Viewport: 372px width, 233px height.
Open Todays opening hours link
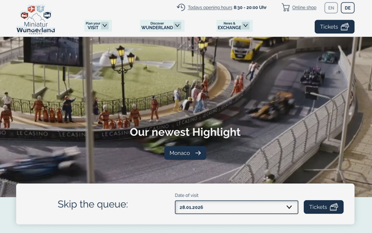210,8
